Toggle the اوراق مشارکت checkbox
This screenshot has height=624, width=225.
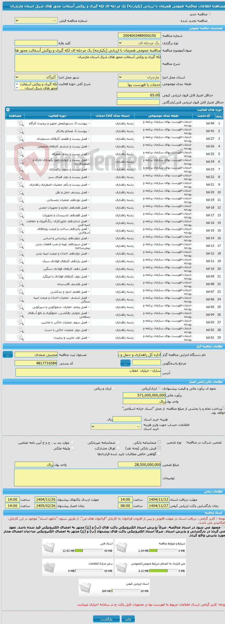click(x=118, y=447)
